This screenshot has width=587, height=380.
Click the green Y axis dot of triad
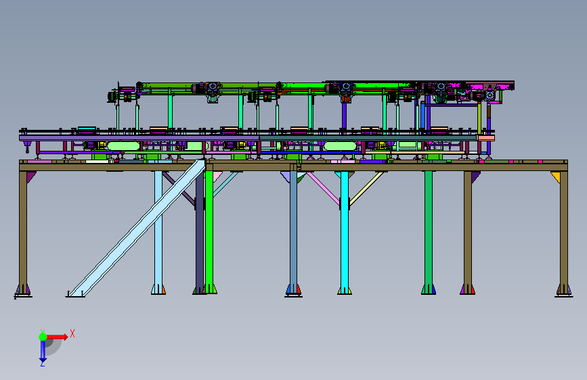[43, 337]
